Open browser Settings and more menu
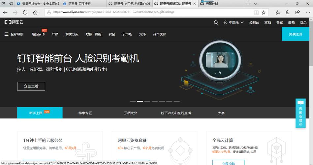Image resolution: width=313 pixels, height=165 pixels. (308, 13)
